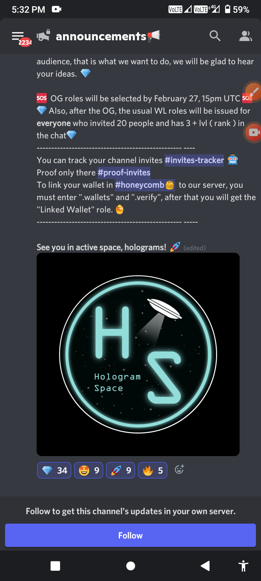Toggle the diamond reaction with 34
This screenshot has height=581, width=261.
tap(54, 470)
